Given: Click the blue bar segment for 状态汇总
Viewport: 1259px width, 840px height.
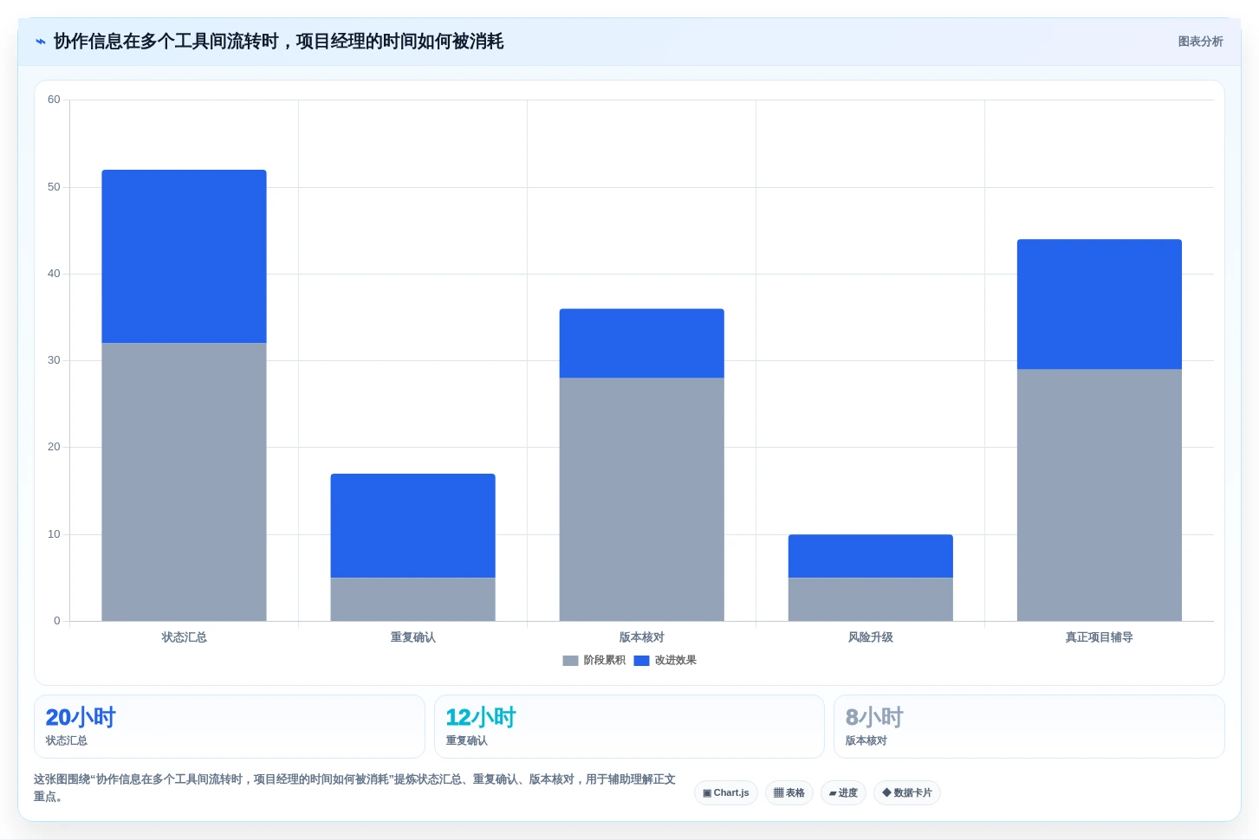Looking at the screenshot, I should [x=184, y=256].
